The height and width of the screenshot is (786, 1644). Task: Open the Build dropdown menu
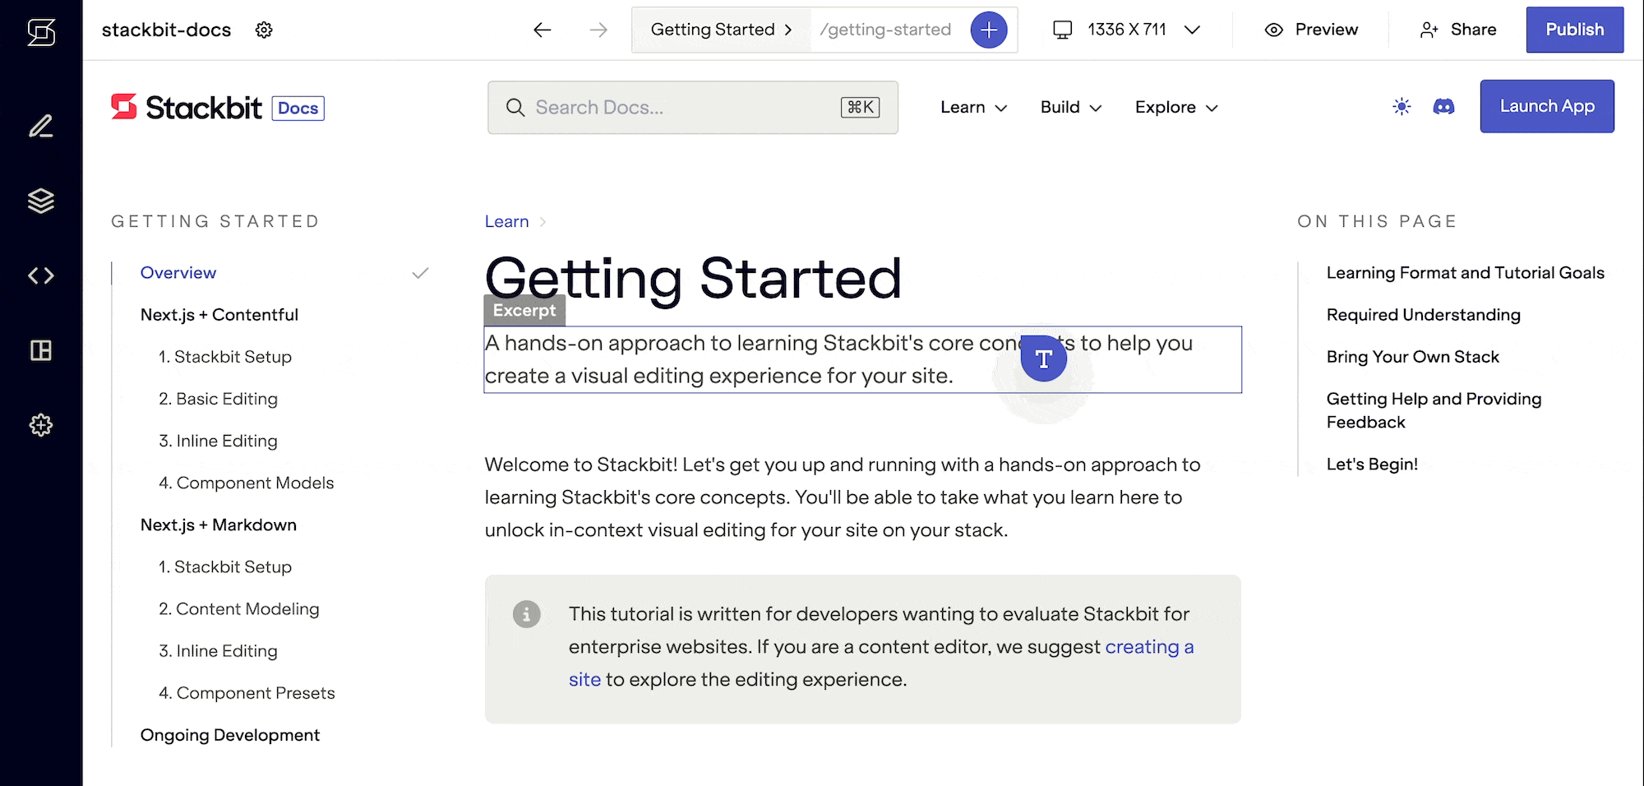coord(1069,107)
